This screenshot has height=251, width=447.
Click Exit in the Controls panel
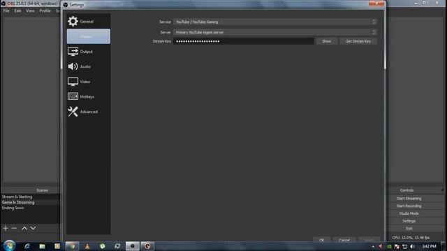409,229
